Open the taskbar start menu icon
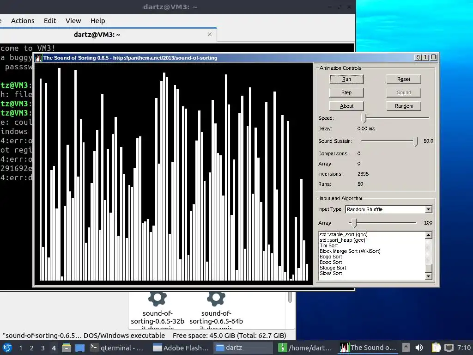The image size is (473, 355). click(7, 348)
